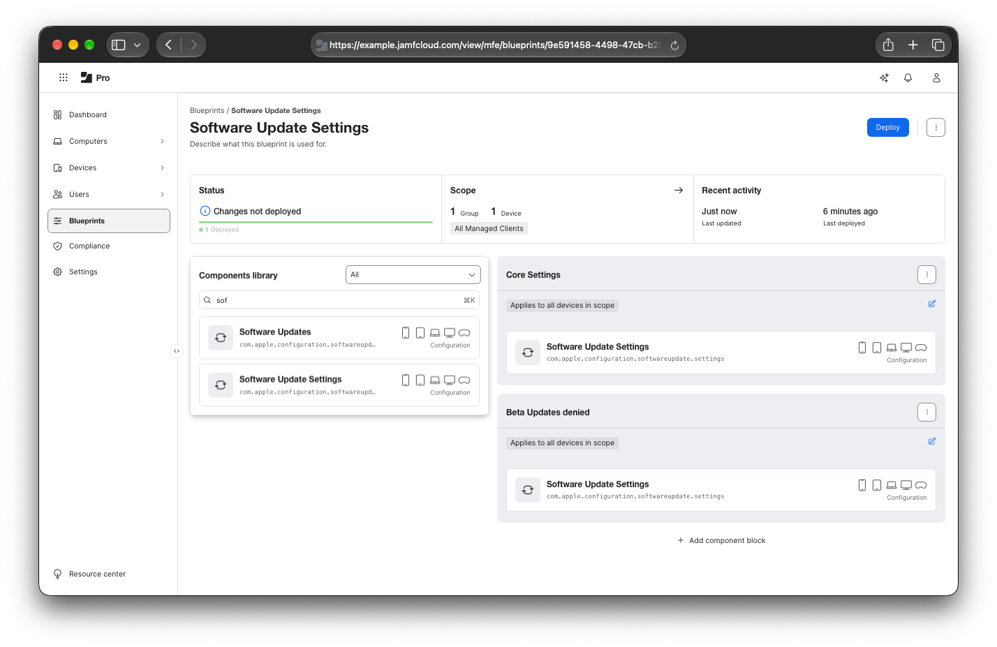Click Software Update Settings library sync icon
The image size is (997, 647).
click(x=221, y=385)
